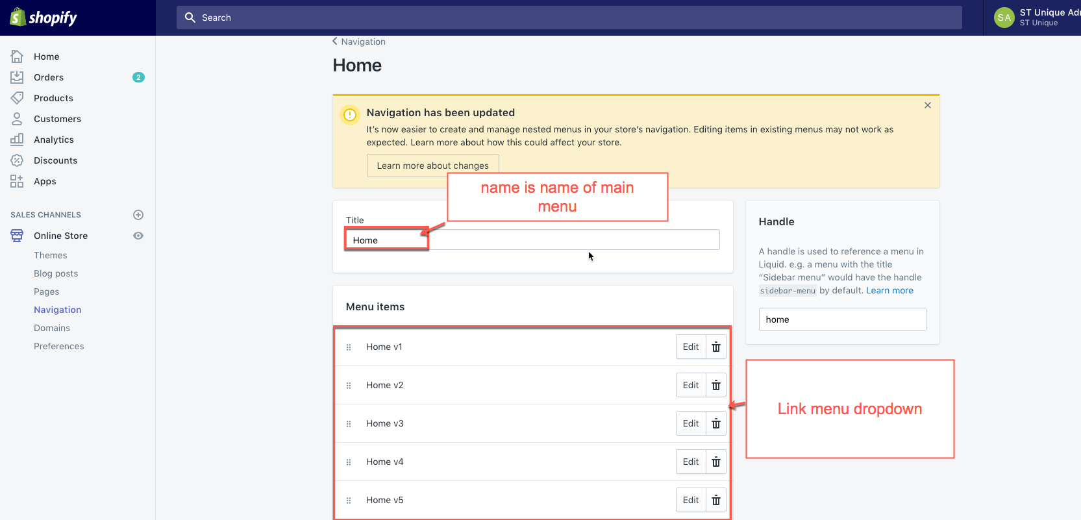The height and width of the screenshot is (520, 1081).
Task: Click the SA account avatar
Action: (x=1004, y=18)
